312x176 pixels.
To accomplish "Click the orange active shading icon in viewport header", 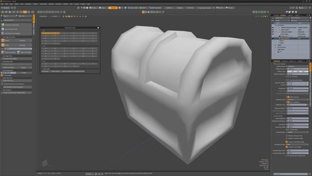I will coord(69,16).
